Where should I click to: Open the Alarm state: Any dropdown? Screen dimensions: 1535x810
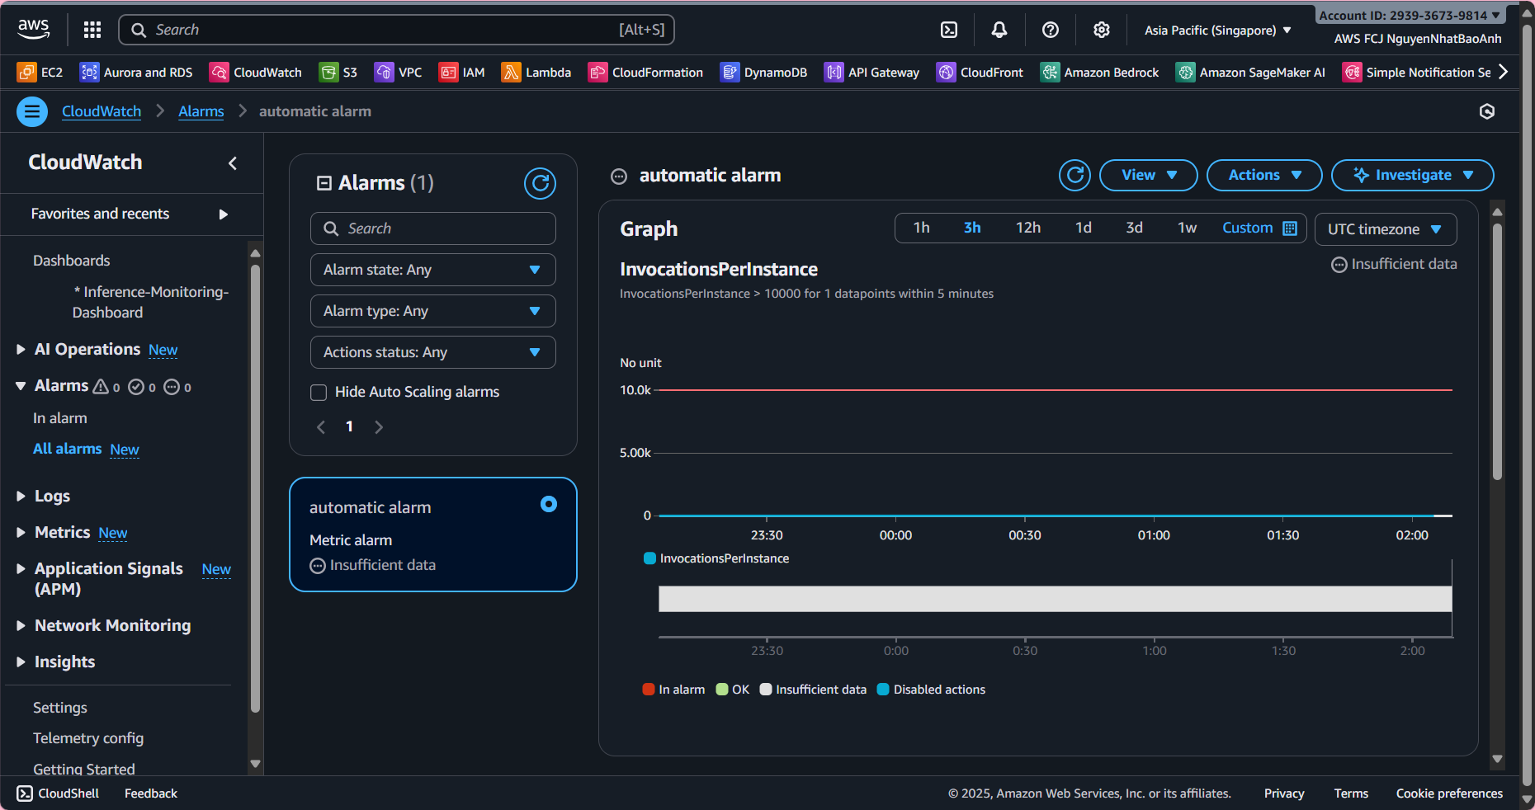click(432, 270)
